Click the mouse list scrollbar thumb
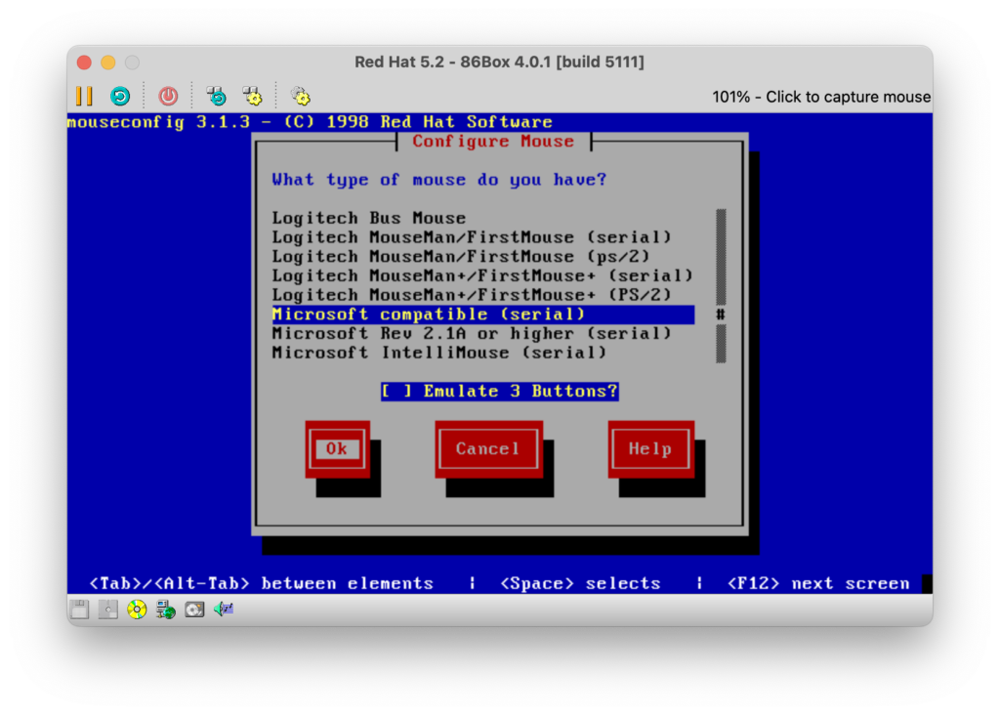Image resolution: width=1000 pixels, height=715 pixels. pos(721,315)
